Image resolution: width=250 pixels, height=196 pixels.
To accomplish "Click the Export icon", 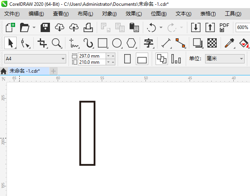I will [x=210, y=27].
